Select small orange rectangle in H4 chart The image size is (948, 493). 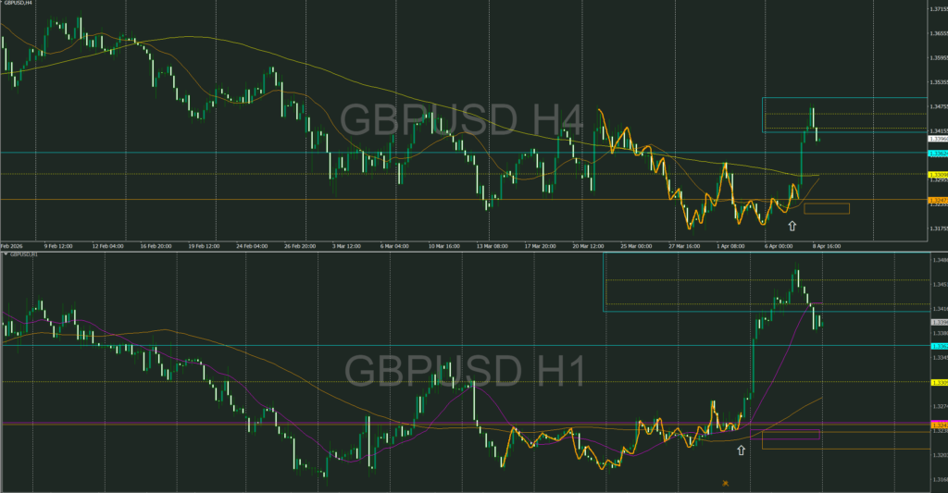[x=826, y=208]
